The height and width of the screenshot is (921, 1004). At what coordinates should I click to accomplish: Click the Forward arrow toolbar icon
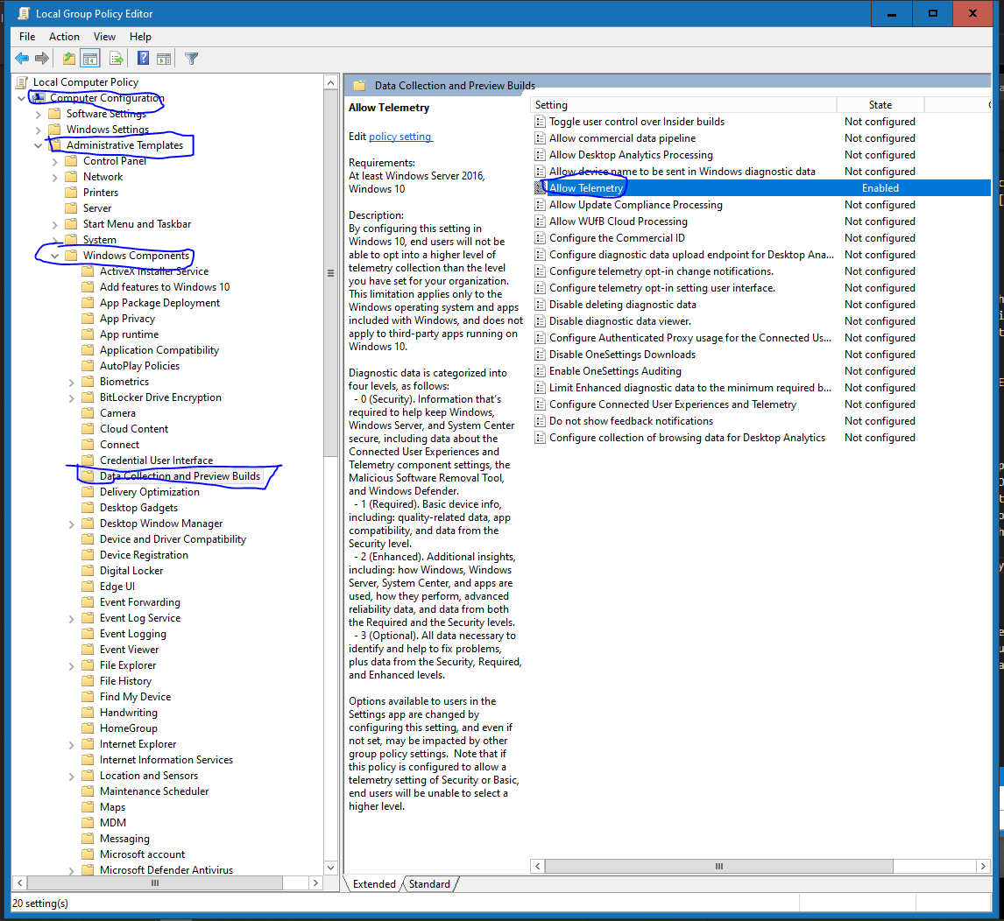point(42,59)
